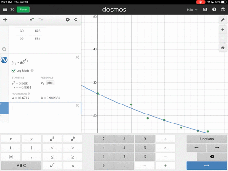228x171 pixels.
Task: Move cursor right with arrow key
Action: tap(217, 148)
